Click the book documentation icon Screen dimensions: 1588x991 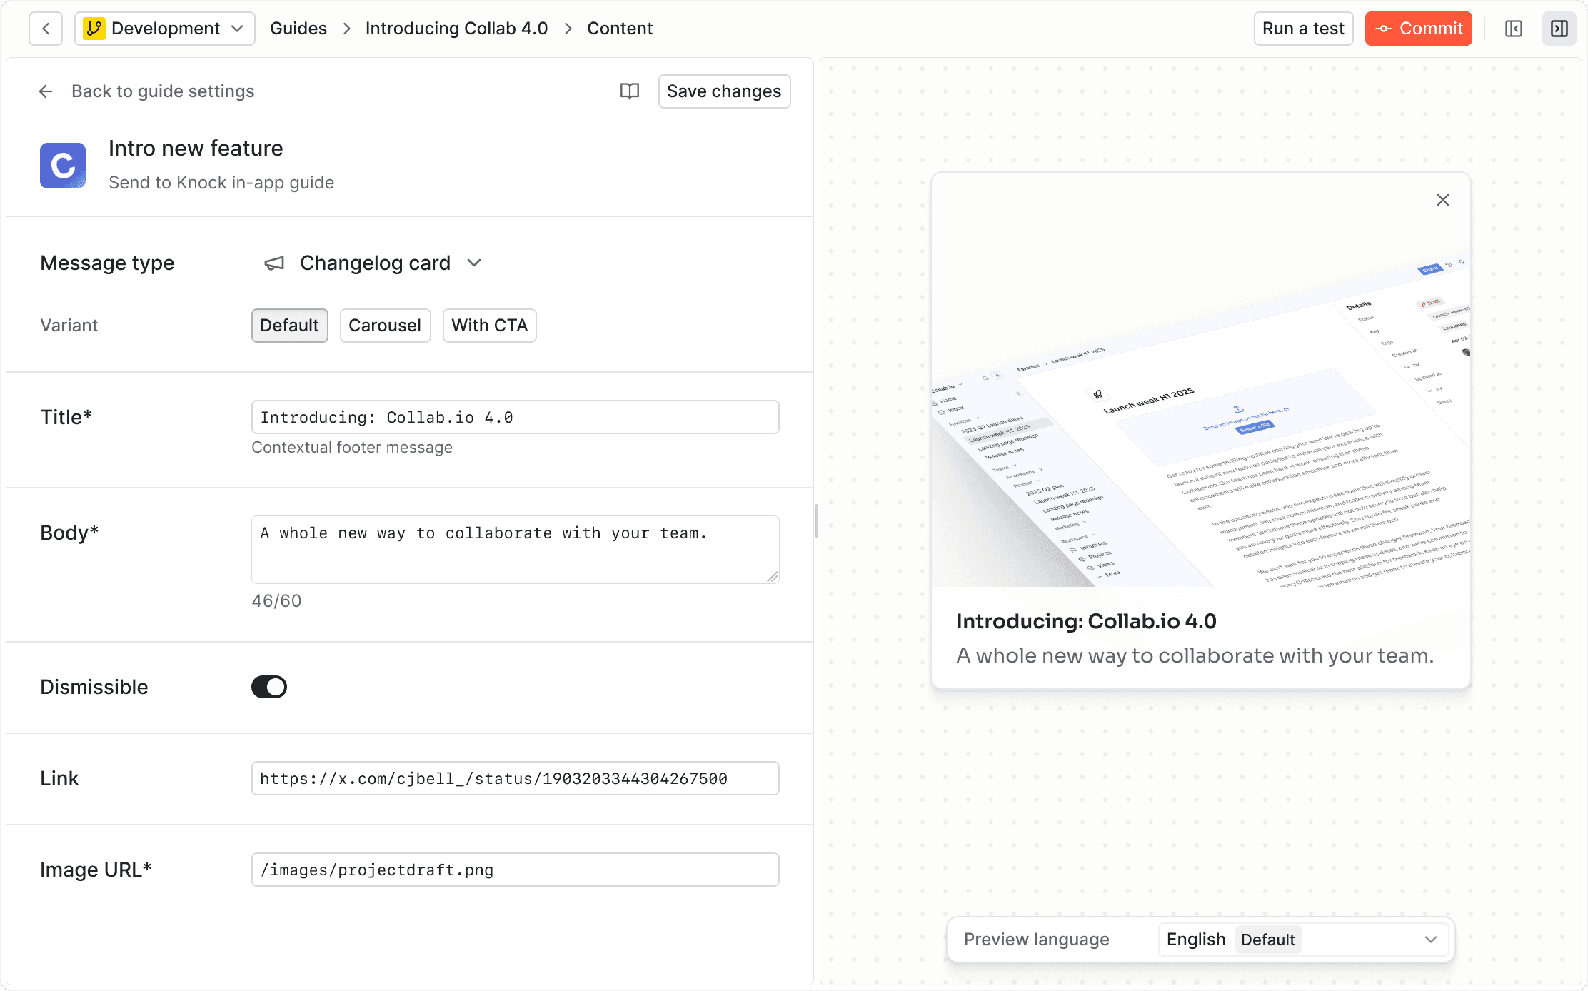click(x=629, y=91)
